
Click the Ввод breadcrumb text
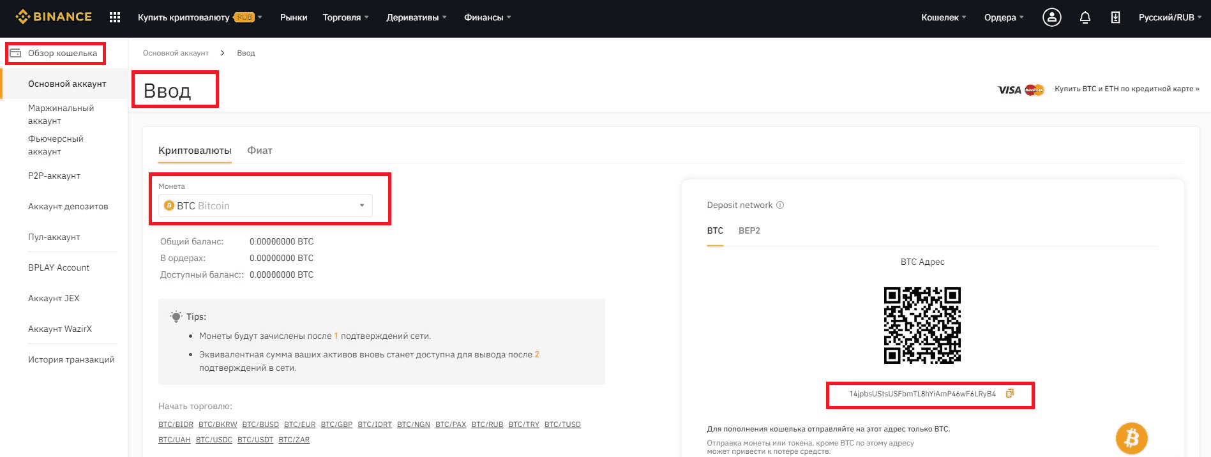point(246,53)
